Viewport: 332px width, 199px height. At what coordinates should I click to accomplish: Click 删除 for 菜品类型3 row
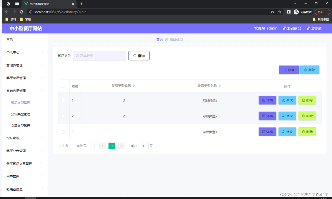click(x=307, y=100)
